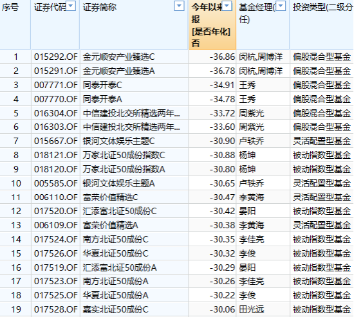
Task: Select return value -30.65
Action: point(222,183)
